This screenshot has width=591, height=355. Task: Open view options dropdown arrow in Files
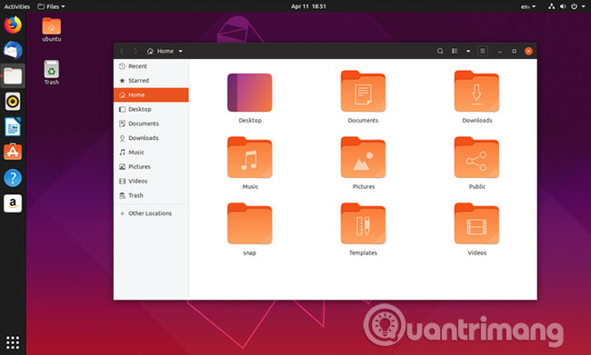point(468,51)
